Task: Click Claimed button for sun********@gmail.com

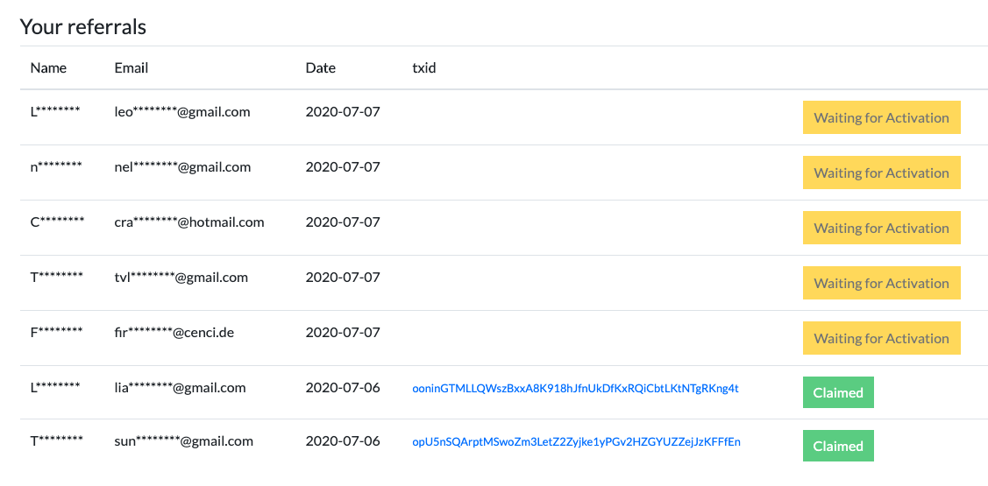Action: pos(838,446)
